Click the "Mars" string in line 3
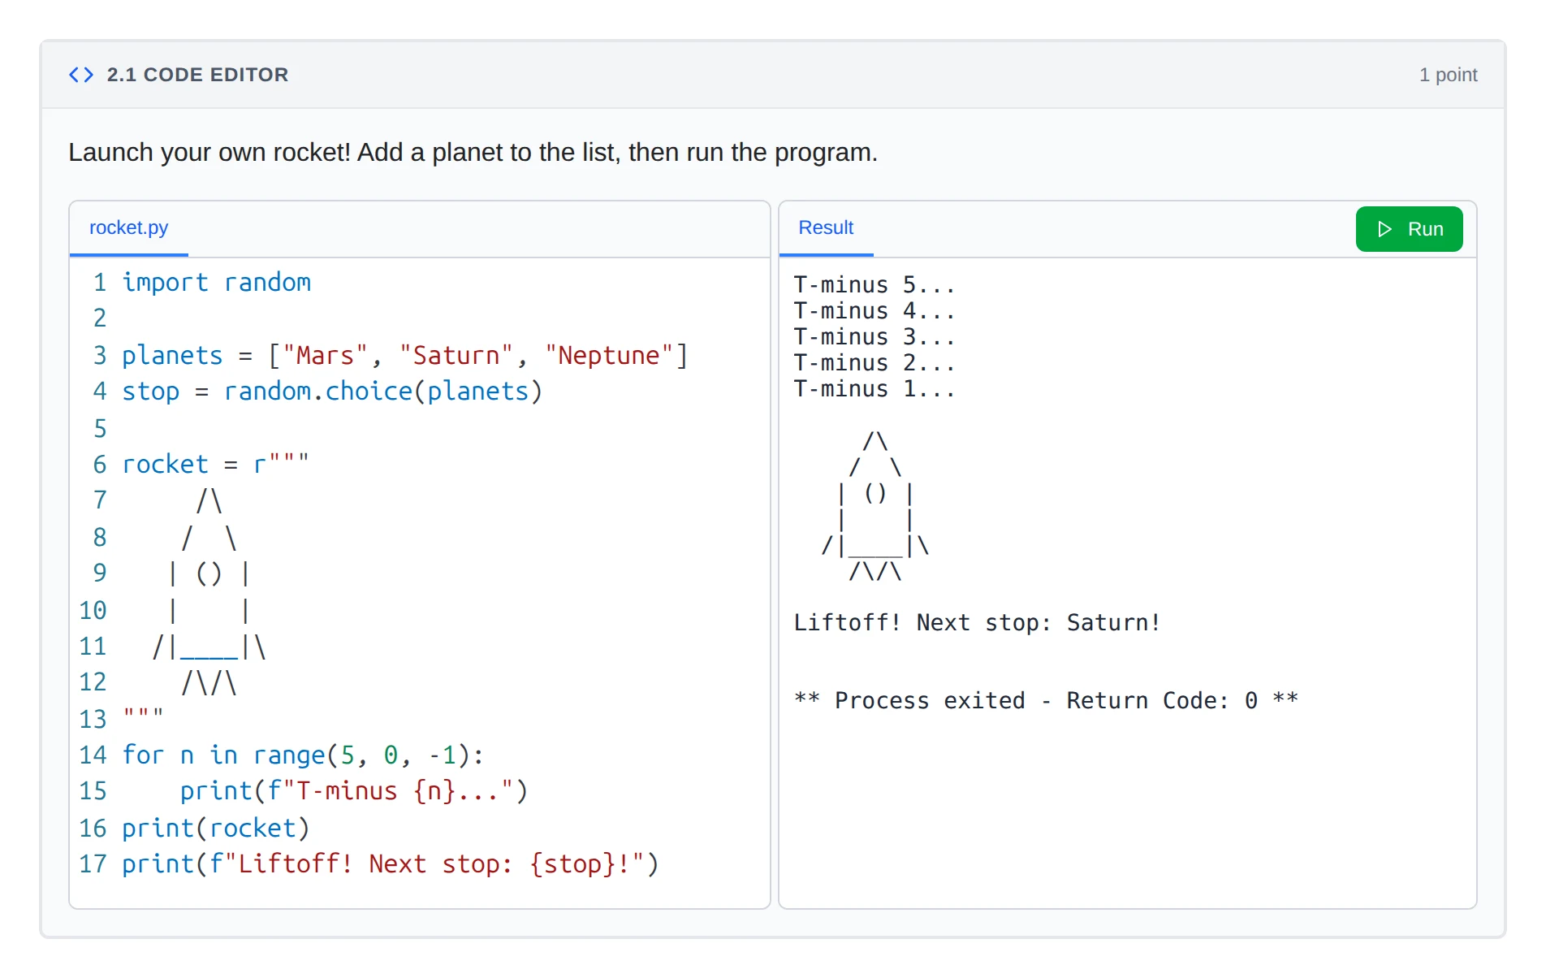1546x978 pixels. (326, 355)
